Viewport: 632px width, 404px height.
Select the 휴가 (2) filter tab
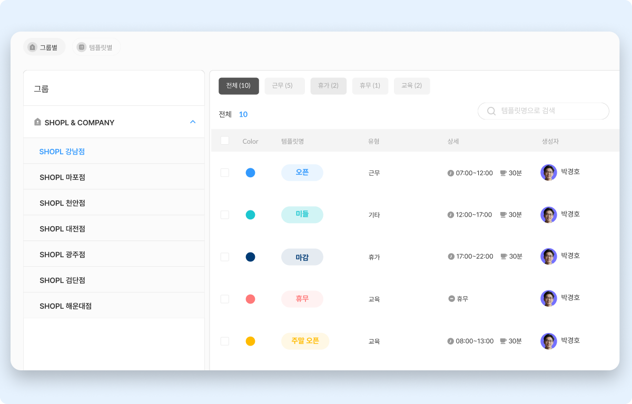coord(328,86)
